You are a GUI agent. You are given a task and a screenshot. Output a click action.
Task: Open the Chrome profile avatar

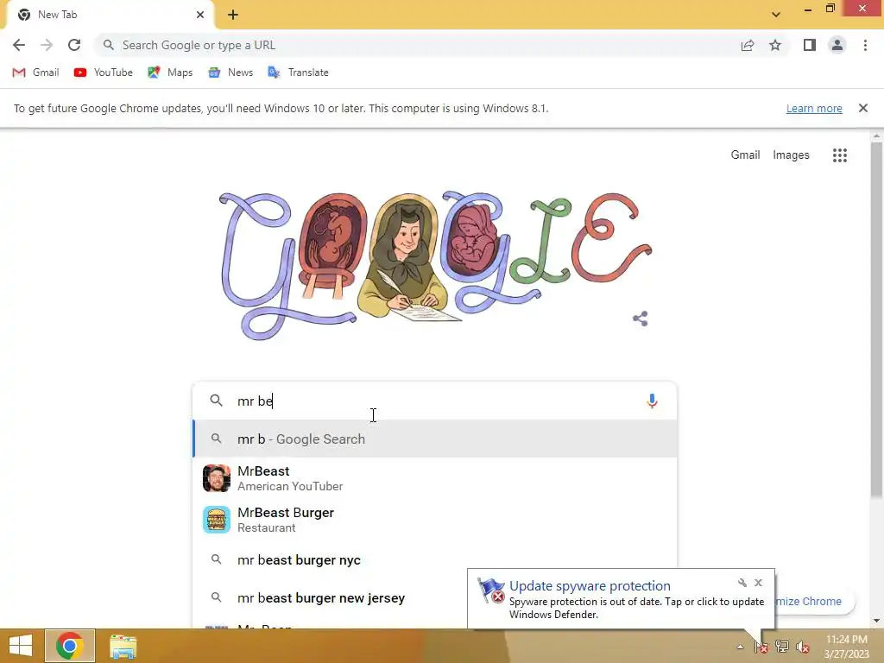tap(837, 45)
